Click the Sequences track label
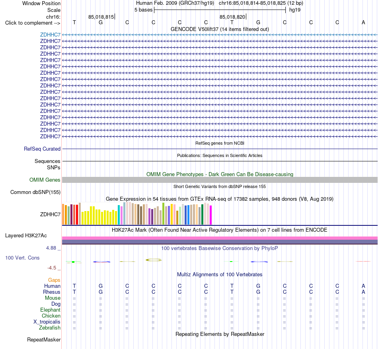 point(47,161)
